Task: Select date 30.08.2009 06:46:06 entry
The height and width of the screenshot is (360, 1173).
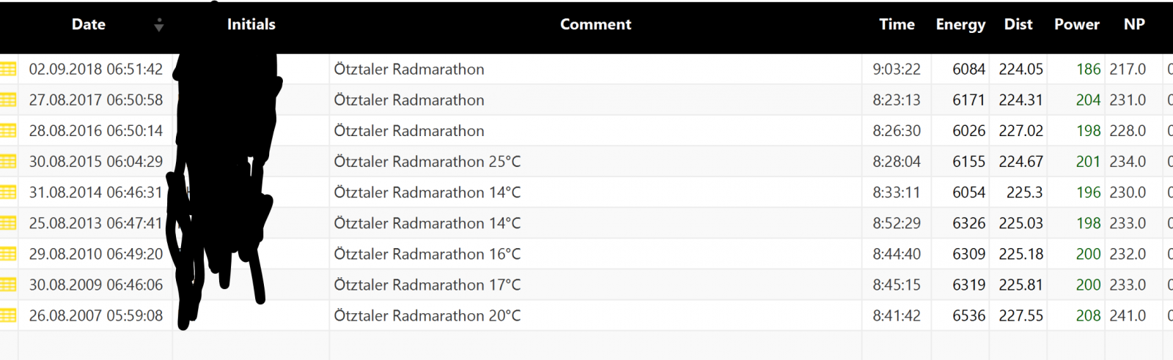Action: coord(96,285)
